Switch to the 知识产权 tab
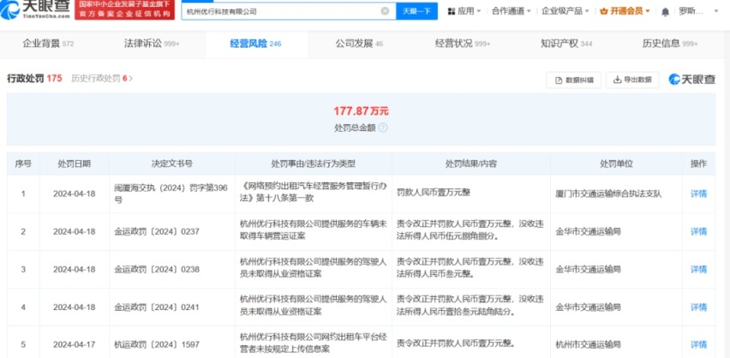730x358 pixels. coord(566,44)
